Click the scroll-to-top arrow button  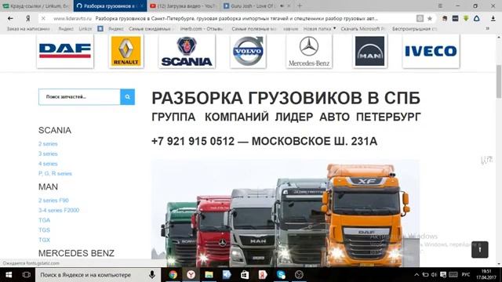tap(479, 249)
